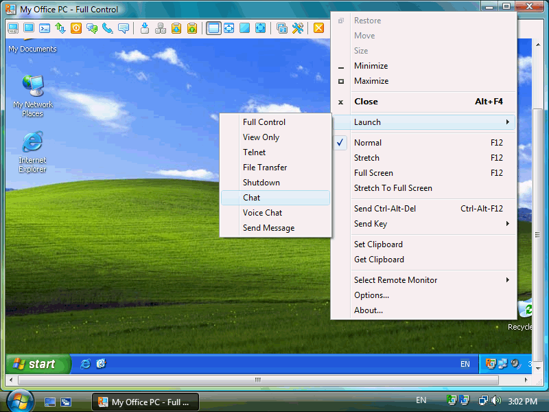Click the orange shutdown power icon

pos(76,28)
